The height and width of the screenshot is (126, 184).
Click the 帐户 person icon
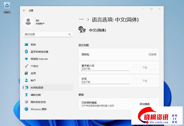[26, 80]
